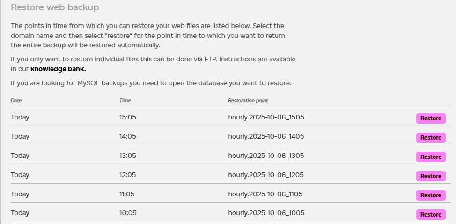The image size is (456, 224).
Task: Select the hourly.2025-10-06_1105 restoration point text
Action: [266, 194]
